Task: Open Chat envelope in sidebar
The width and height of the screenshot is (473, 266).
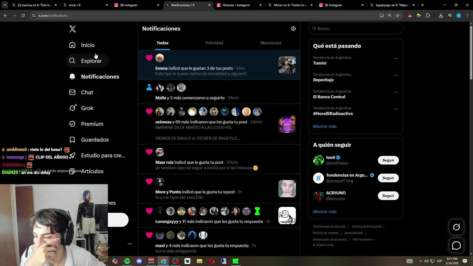Action: pyautogui.click(x=81, y=92)
